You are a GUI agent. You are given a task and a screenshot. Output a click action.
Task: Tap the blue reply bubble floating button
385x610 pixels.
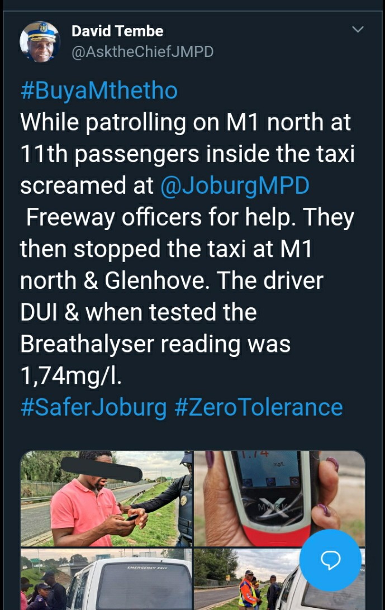(x=330, y=560)
